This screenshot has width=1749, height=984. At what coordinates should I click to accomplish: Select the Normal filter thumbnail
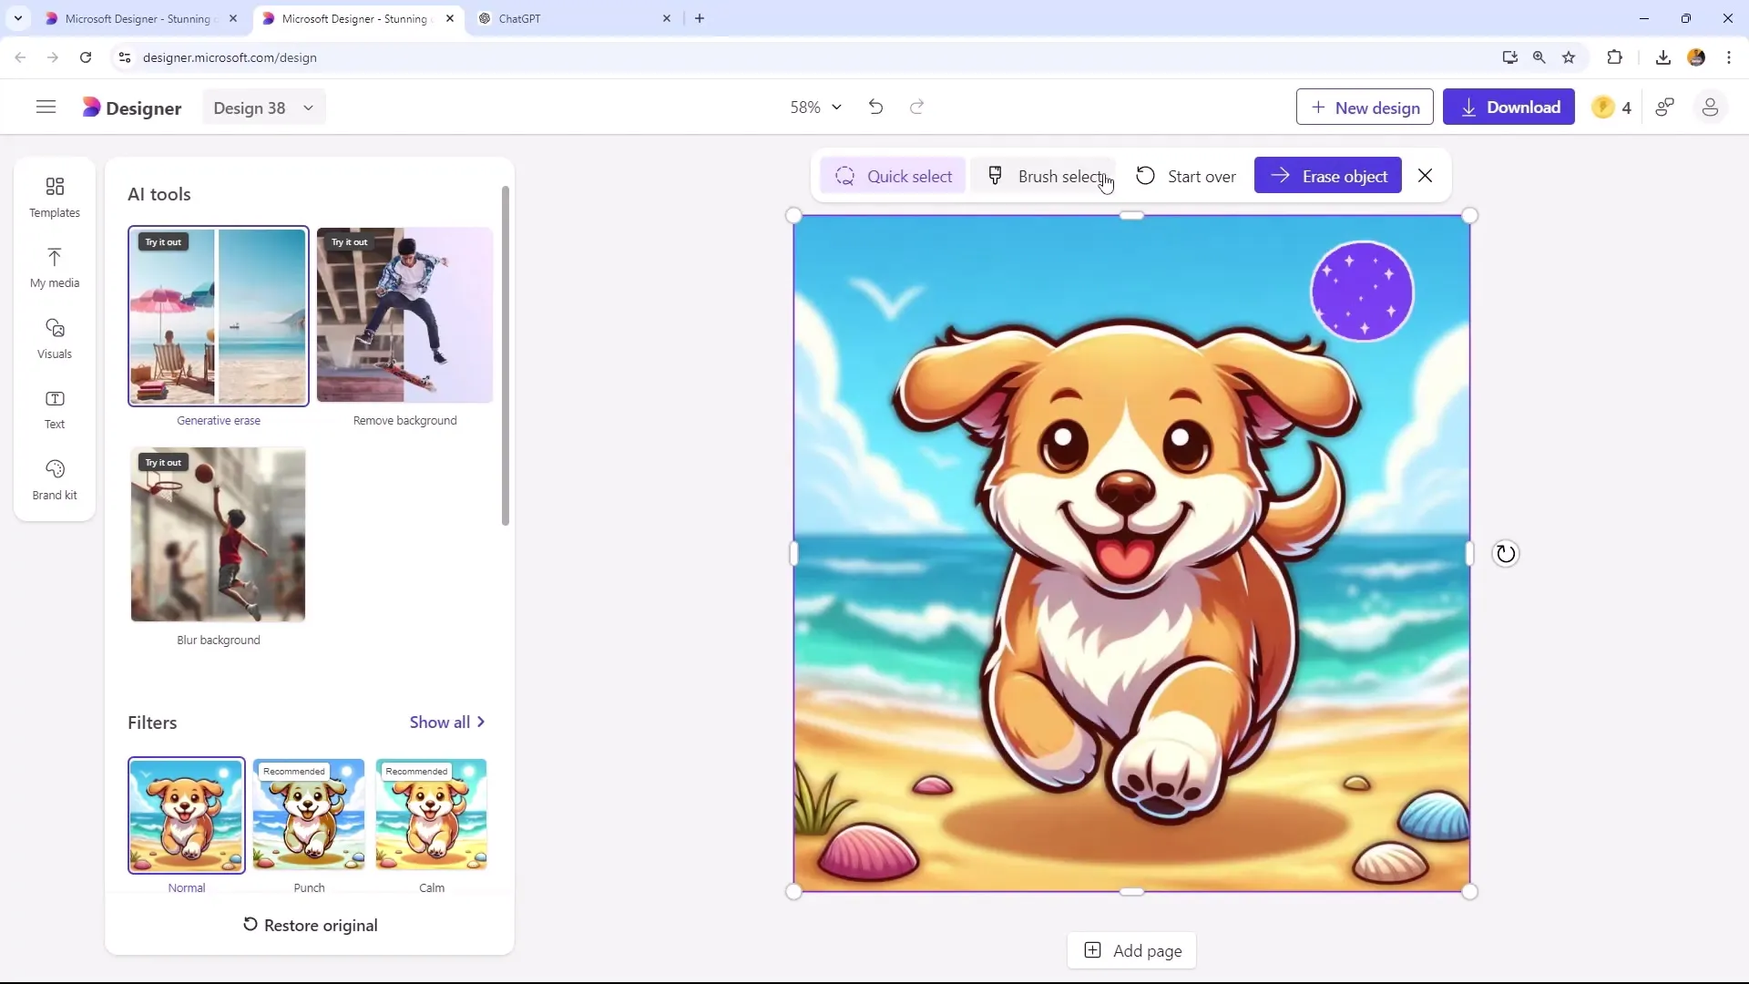[x=186, y=815]
